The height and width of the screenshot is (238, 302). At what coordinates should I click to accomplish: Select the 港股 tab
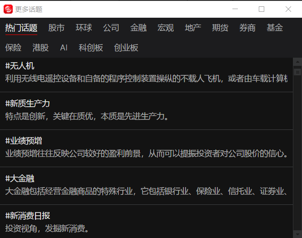(x=40, y=48)
